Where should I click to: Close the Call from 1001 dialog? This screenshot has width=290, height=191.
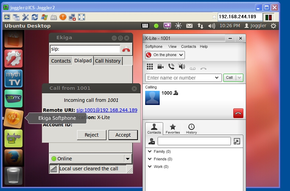click(134, 88)
